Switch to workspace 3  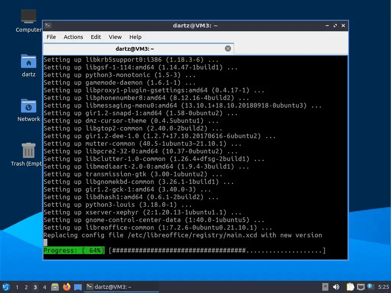tap(35, 287)
